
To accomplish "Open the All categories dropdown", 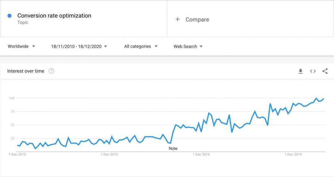I will click(x=141, y=46).
